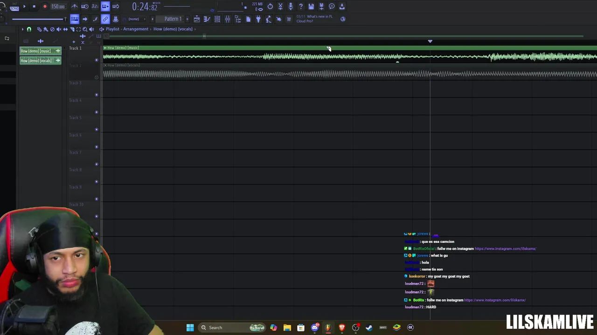The width and height of the screenshot is (597, 335).
Task: Select the playlist slice tool
Action: [x=72, y=29]
